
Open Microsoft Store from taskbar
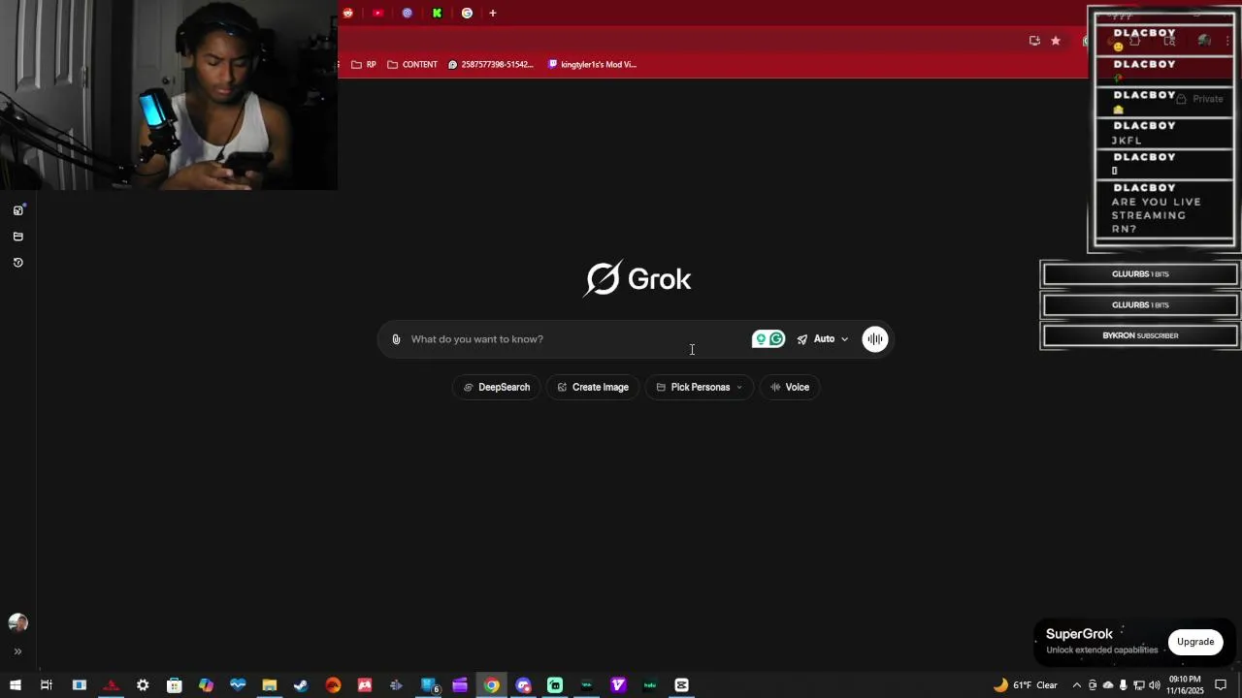coord(175,685)
